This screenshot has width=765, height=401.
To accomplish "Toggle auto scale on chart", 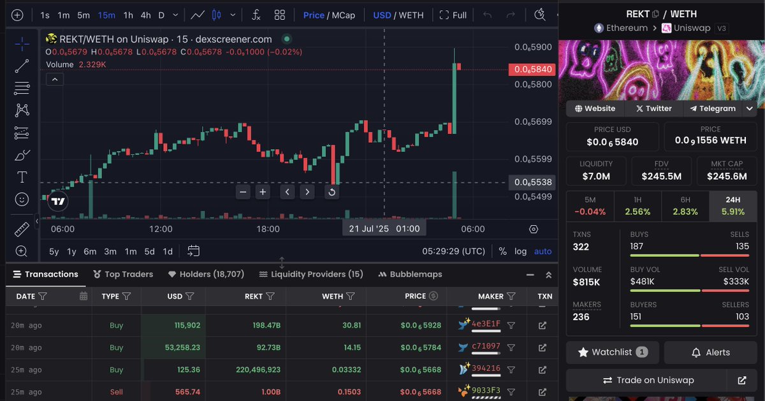I will 543,251.
